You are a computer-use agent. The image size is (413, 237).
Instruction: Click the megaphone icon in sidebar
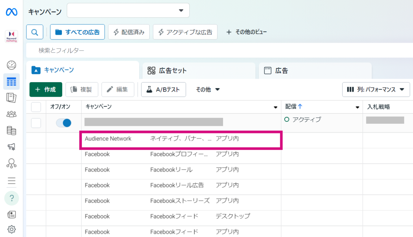pyautogui.click(x=11, y=147)
